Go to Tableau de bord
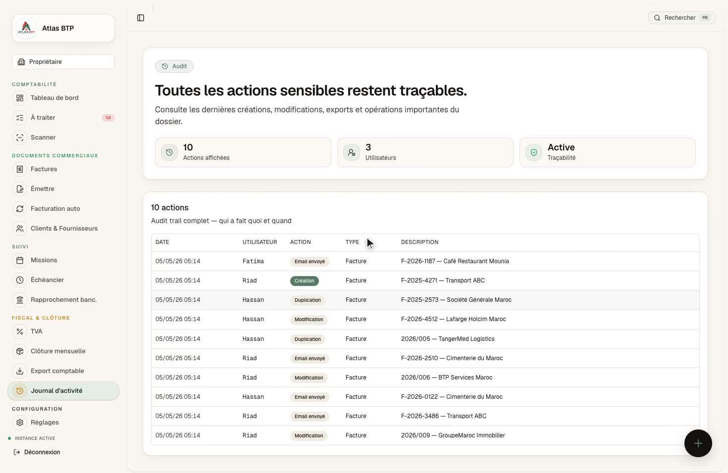Image resolution: width=728 pixels, height=473 pixels. (63, 98)
